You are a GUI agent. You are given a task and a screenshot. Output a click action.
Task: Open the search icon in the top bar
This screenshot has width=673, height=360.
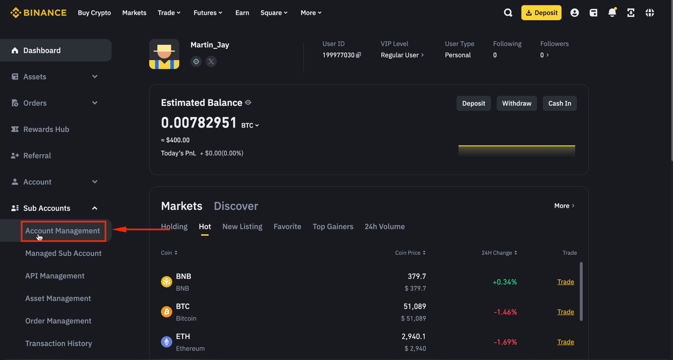508,12
